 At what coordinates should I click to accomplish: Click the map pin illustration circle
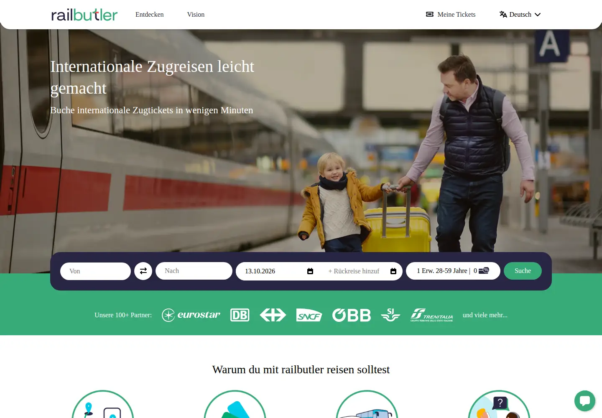pos(103,404)
